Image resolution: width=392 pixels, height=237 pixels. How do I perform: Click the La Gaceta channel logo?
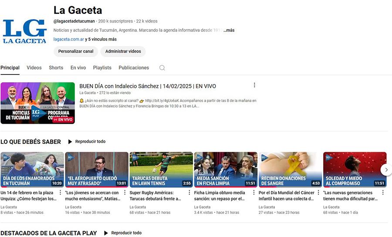click(x=24, y=31)
